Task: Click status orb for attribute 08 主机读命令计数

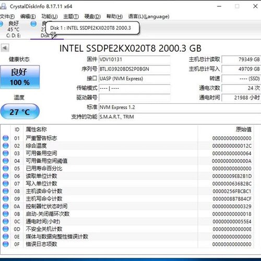Action: tap(6, 191)
